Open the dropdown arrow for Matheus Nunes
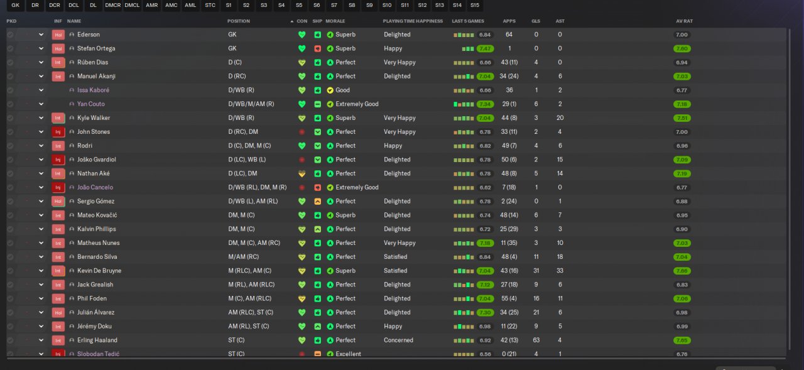The width and height of the screenshot is (804, 370). pos(41,243)
